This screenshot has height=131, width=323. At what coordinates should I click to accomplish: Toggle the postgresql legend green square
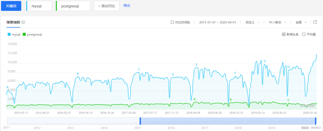pyautogui.click(x=24, y=34)
